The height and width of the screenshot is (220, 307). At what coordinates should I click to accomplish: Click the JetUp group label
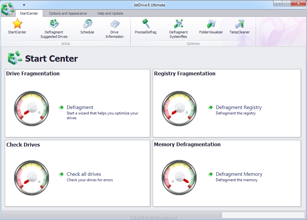[65, 44]
